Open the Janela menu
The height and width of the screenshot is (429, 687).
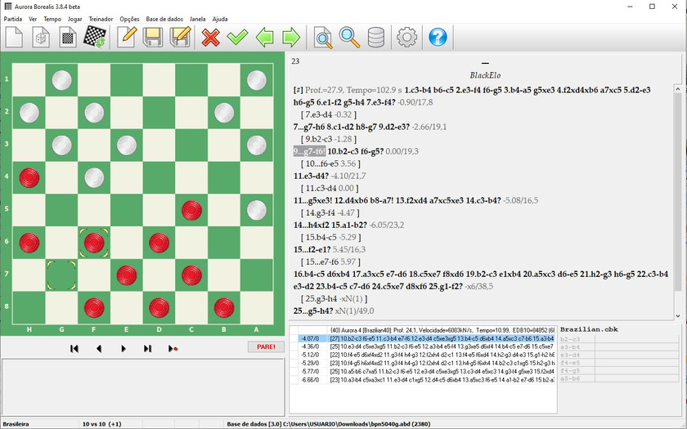pyautogui.click(x=198, y=19)
